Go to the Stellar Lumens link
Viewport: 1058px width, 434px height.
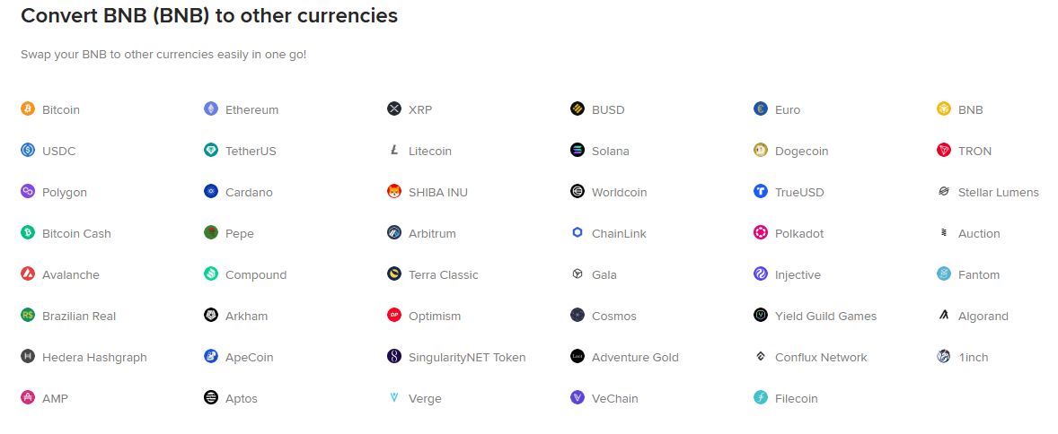click(999, 192)
